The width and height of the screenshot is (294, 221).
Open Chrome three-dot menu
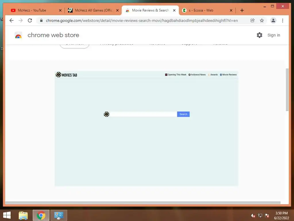click(283, 20)
